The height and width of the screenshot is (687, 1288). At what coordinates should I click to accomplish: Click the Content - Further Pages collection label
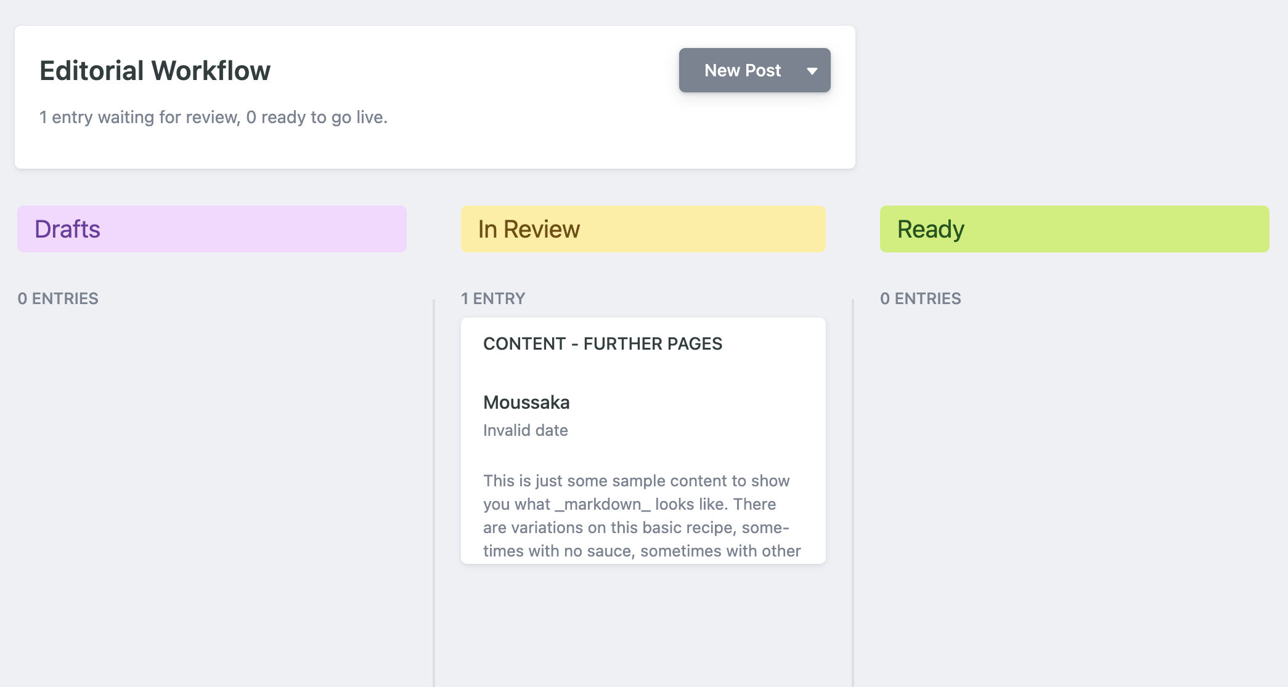tap(603, 343)
